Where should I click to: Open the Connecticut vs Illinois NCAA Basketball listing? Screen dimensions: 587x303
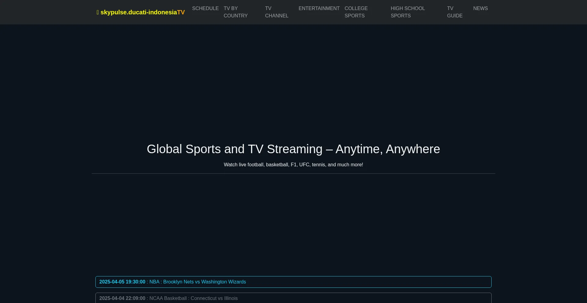click(293, 298)
